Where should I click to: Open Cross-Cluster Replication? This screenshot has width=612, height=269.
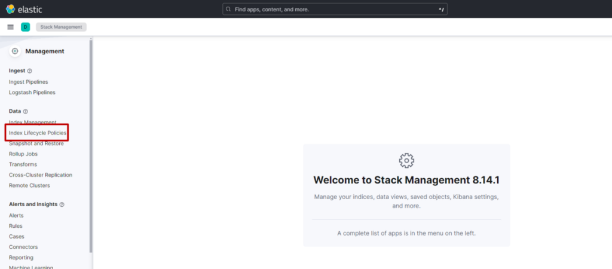tap(41, 175)
